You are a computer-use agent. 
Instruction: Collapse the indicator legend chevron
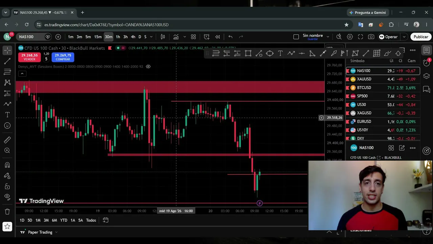pyautogui.click(x=22, y=74)
